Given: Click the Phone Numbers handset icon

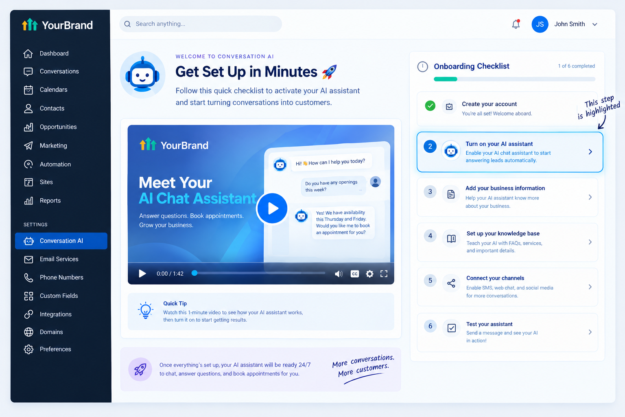Looking at the screenshot, I should pyautogui.click(x=28, y=277).
